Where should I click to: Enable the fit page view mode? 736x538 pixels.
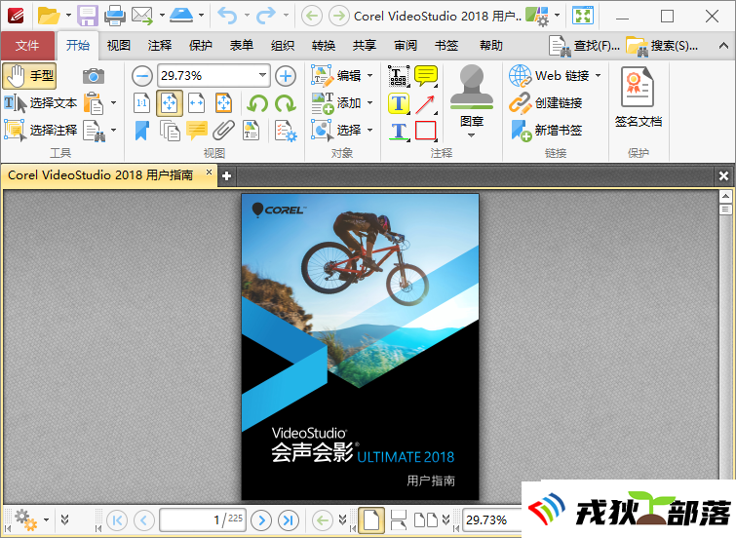[x=170, y=103]
